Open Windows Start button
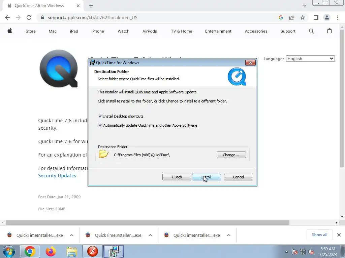 [9, 251]
